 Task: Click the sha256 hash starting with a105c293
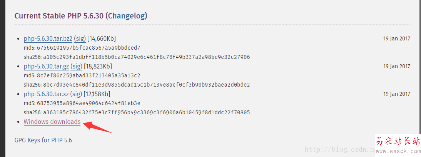146,57
